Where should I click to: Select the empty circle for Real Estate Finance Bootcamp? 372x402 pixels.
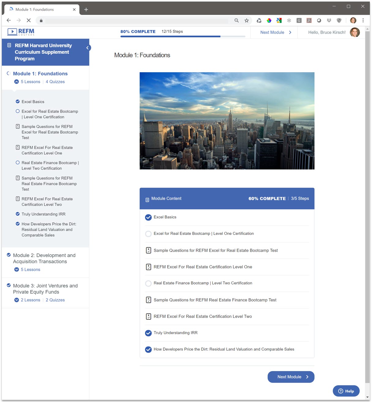[148, 283]
